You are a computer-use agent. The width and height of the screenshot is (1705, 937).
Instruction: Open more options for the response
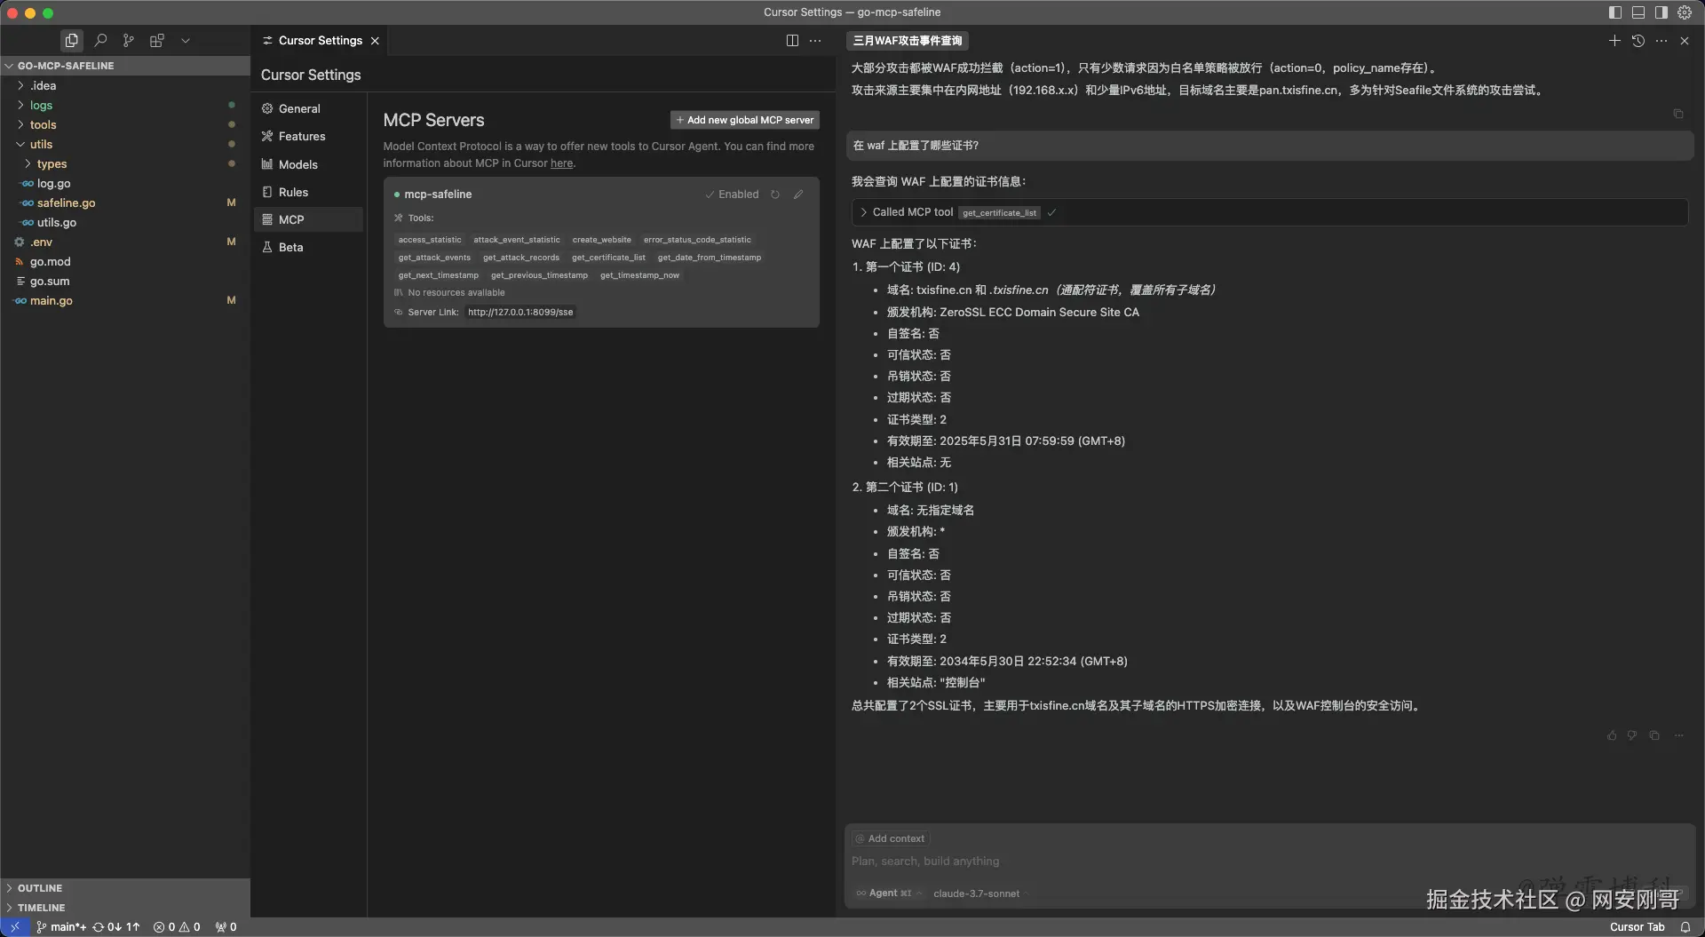coord(1678,735)
